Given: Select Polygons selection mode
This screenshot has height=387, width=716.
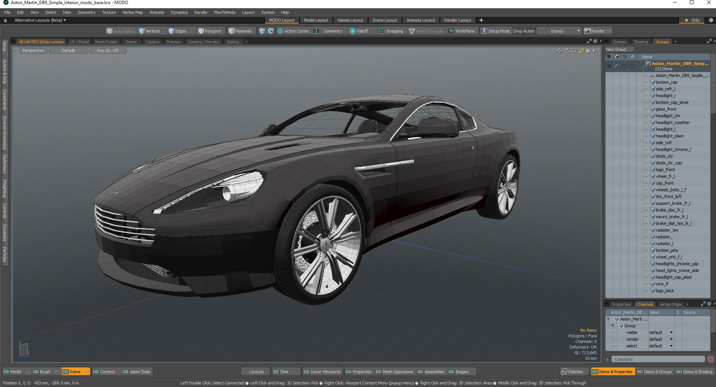Looking at the screenshot, I should tap(210, 31).
